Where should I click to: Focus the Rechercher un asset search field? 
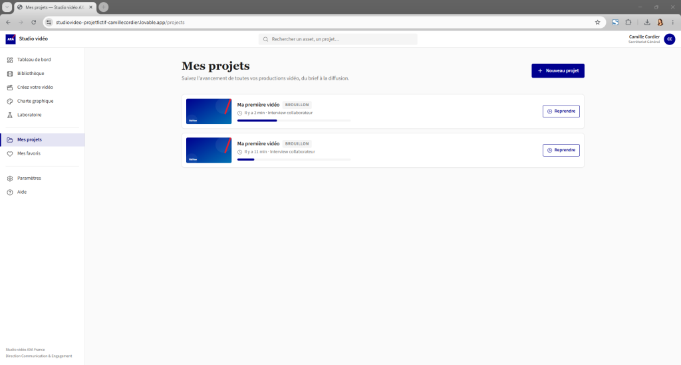(x=338, y=39)
